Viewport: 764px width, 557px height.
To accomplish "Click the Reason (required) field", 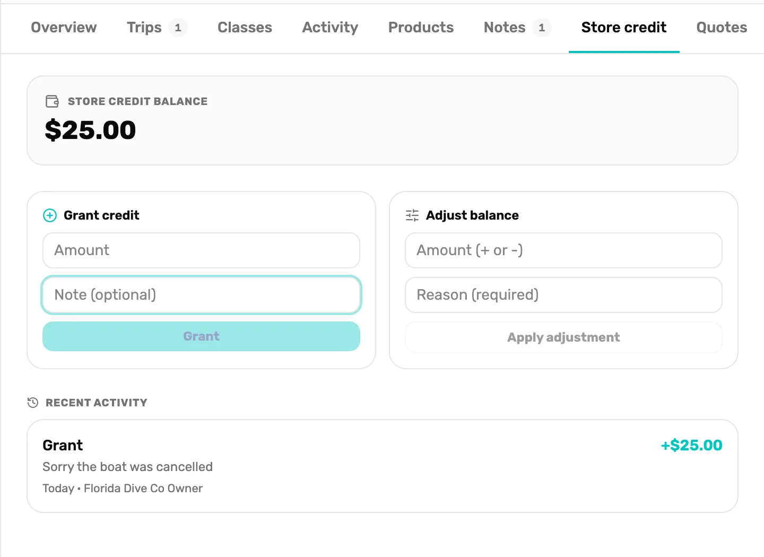I will coord(563,295).
